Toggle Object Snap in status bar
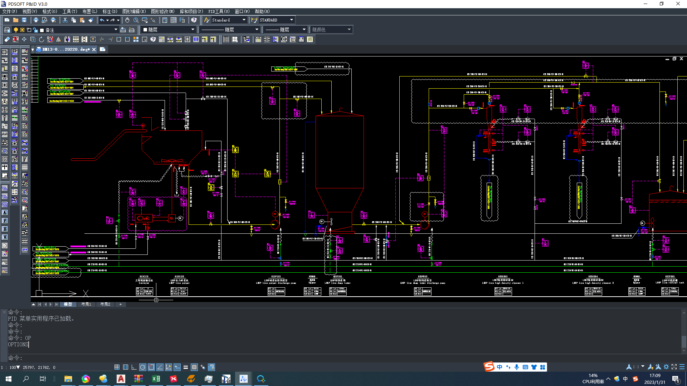 tap(151, 367)
